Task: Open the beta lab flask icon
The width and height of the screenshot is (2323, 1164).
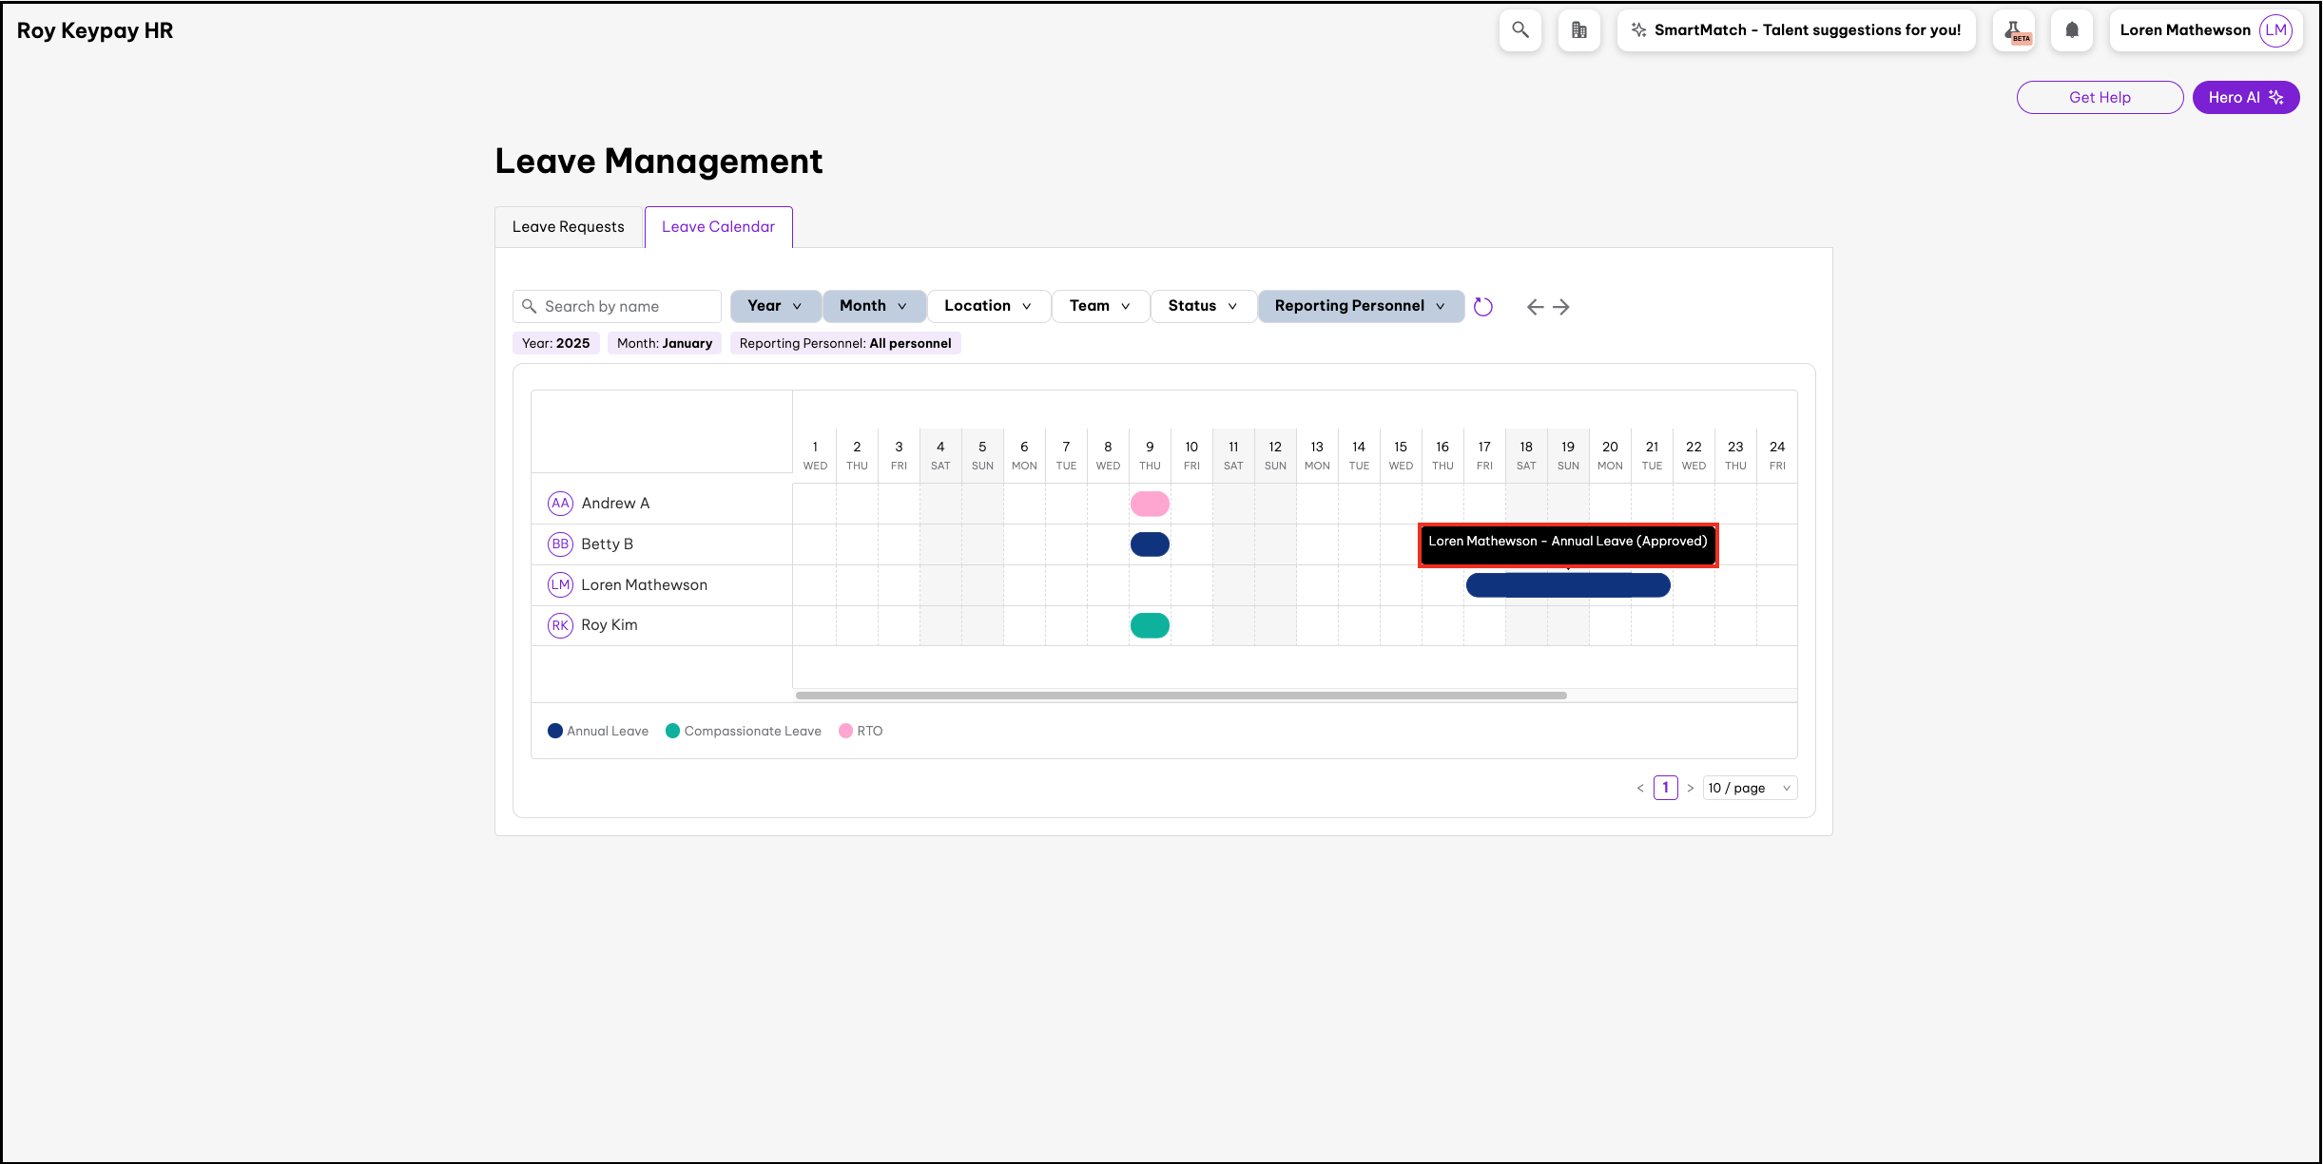Action: [2014, 30]
